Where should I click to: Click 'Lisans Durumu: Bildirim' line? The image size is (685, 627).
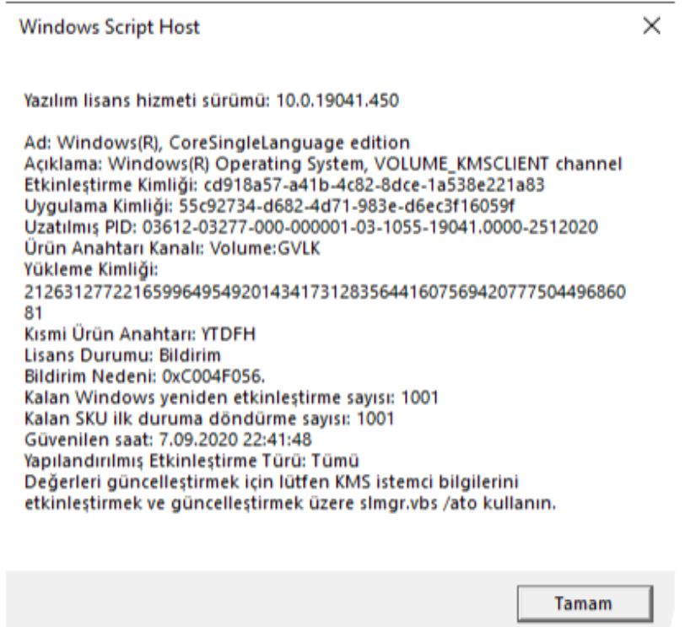pos(122,355)
